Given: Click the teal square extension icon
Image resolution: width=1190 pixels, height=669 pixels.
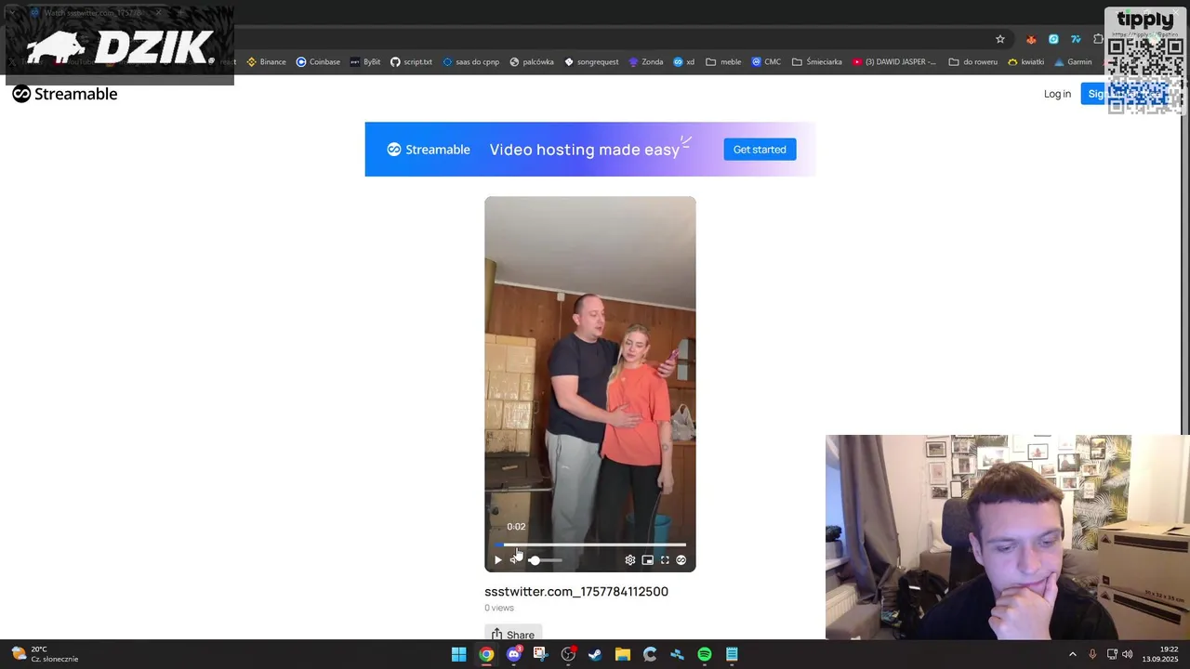Looking at the screenshot, I should tap(1053, 39).
